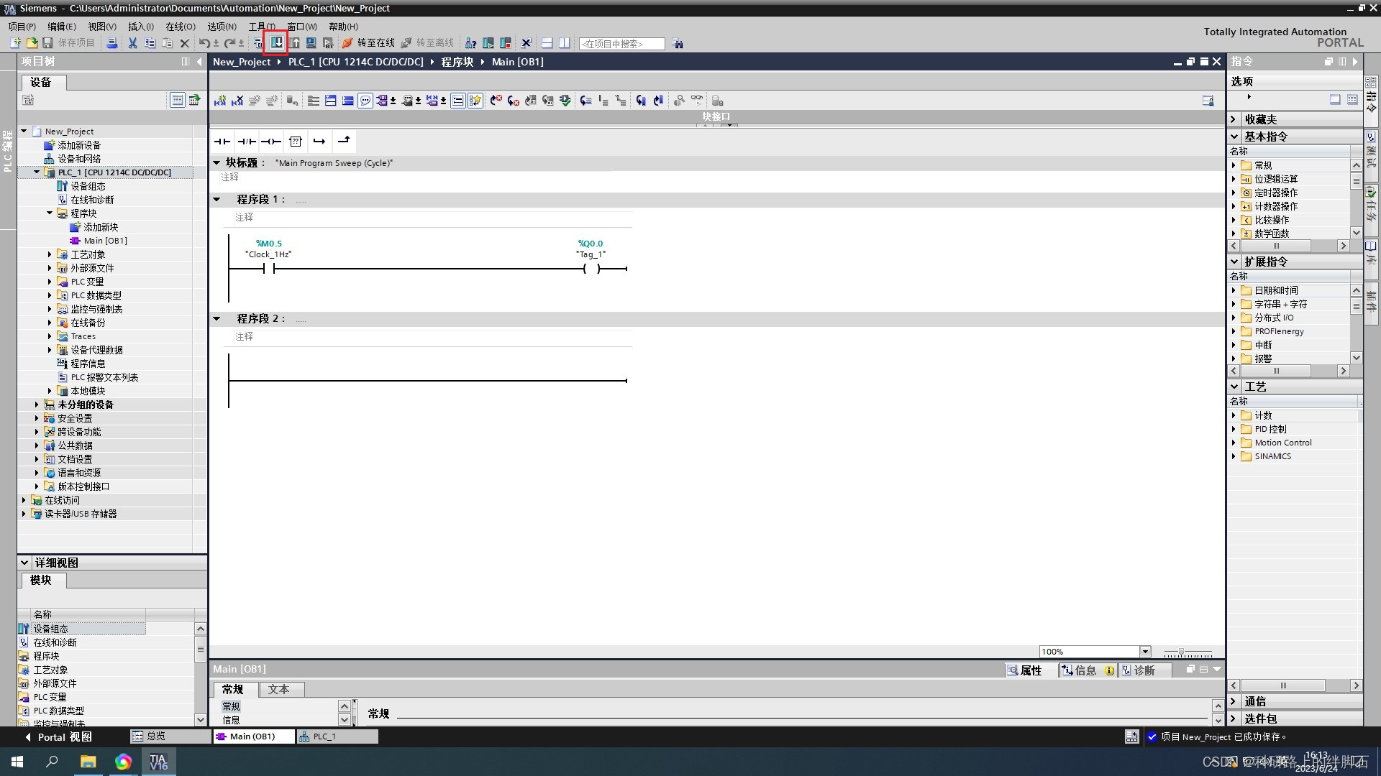Switch to Portal 视图
The image size is (1381, 776).
(58, 737)
